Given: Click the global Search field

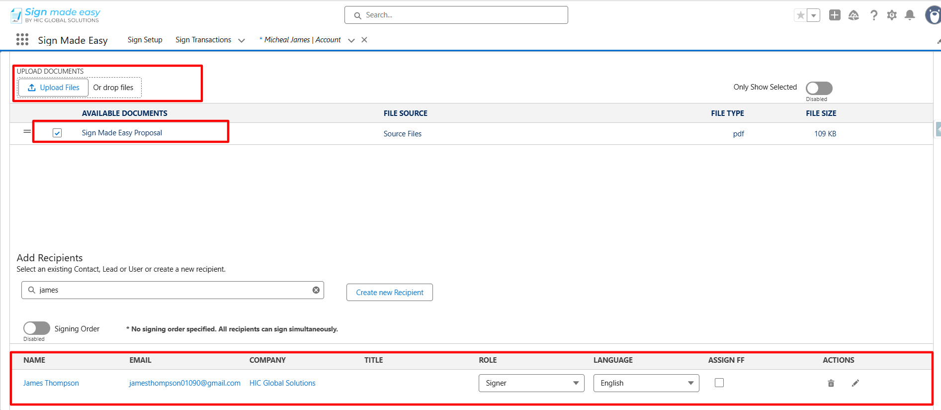Looking at the screenshot, I should tap(456, 15).
